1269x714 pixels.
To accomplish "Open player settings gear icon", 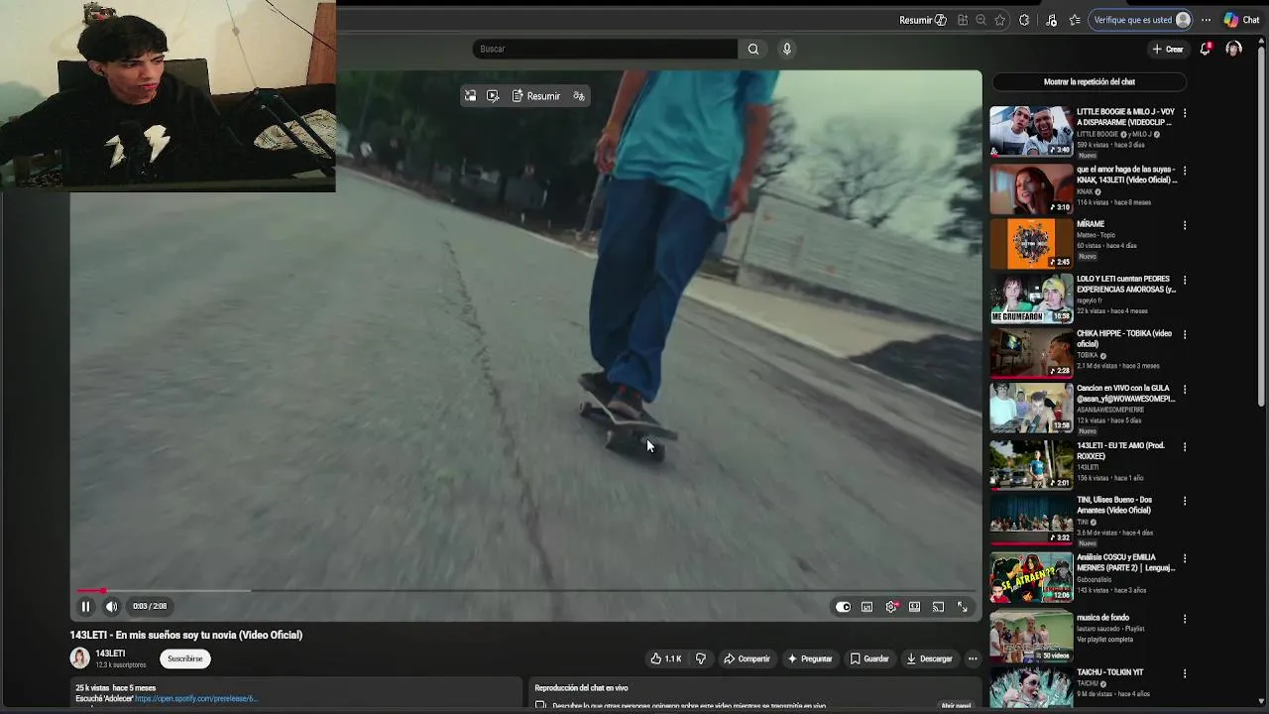I will pos(891,607).
